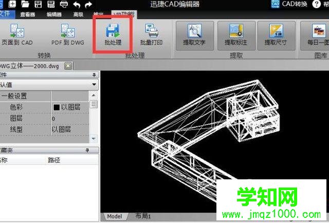This screenshot has height=223, width=329.
Task: Click the properties list scrollbar thumb
Action: point(94,104)
